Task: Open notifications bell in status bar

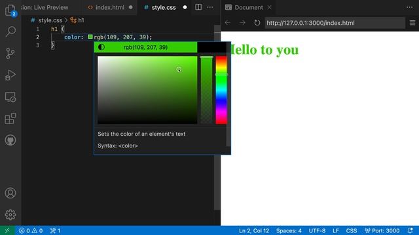Action: (x=410, y=230)
